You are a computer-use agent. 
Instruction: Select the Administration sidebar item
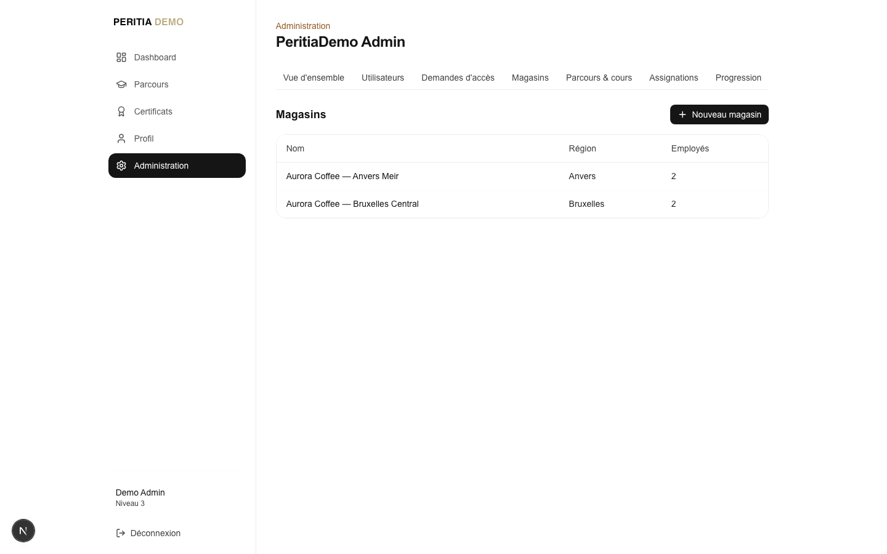177,166
